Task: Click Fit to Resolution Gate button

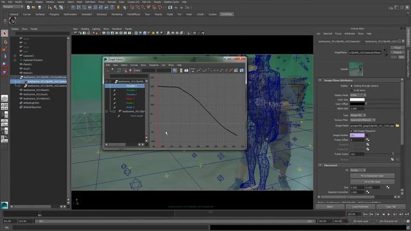Action: pyautogui.click(x=372, y=176)
